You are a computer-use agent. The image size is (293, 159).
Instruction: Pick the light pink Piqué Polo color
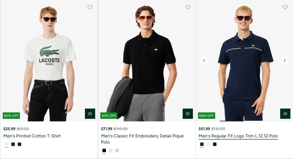click(117, 150)
